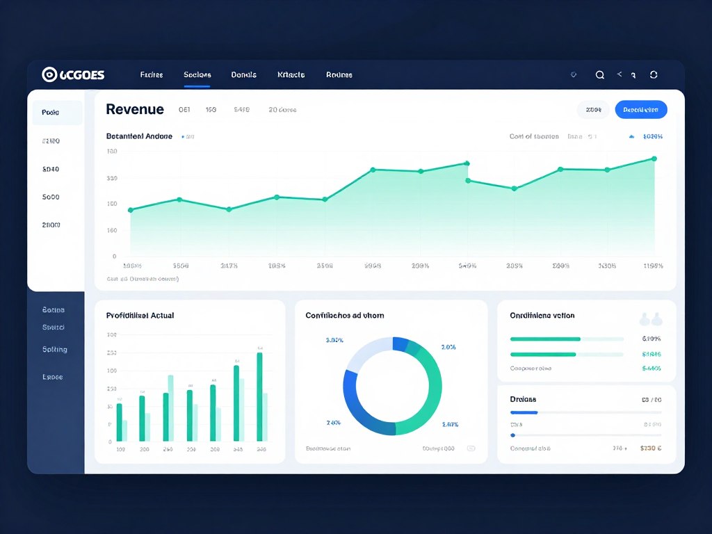The width and height of the screenshot is (712, 534).
Task: Click the heart icon in the navigation bar
Action: click(x=573, y=74)
